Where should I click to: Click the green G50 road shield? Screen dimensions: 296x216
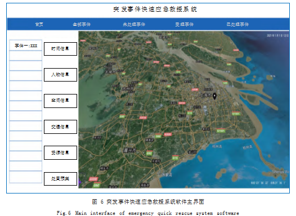pos(122,116)
